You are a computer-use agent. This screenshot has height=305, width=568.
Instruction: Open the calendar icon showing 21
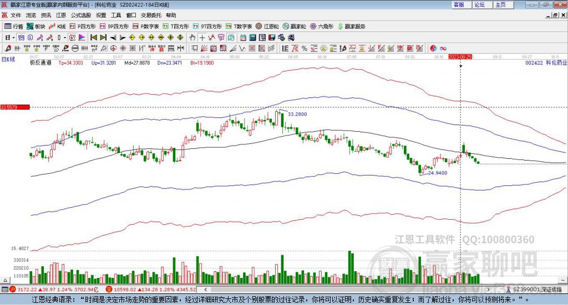[x=243, y=38]
